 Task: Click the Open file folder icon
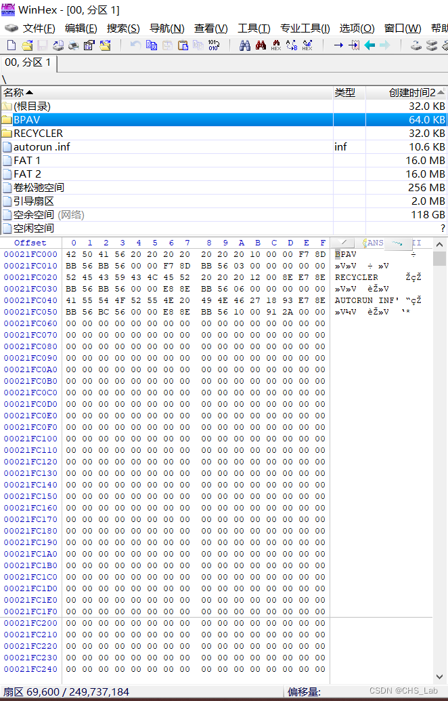tap(27, 45)
